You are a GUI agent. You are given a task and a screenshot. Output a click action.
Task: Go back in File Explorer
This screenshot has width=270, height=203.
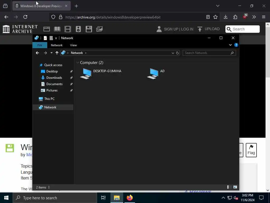(x=37, y=53)
